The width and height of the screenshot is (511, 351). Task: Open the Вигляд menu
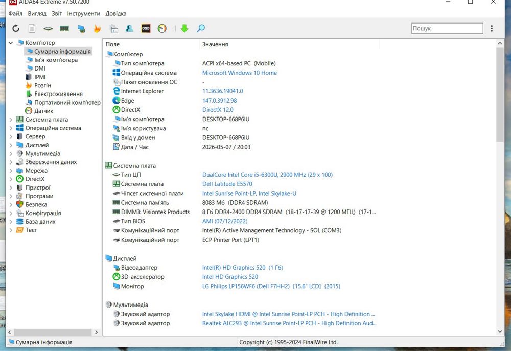(37, 14)
